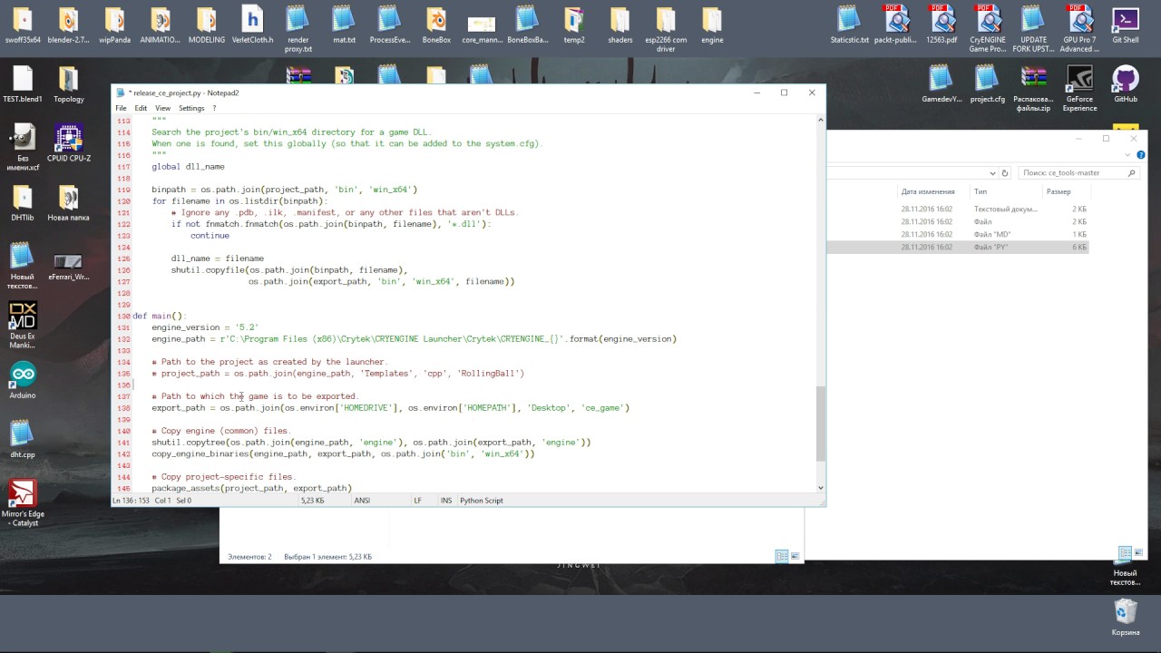Click the Notepad2 vertical scrollbar thumb
Viewport: 1161px width, 653px height.
pos(821,424)
